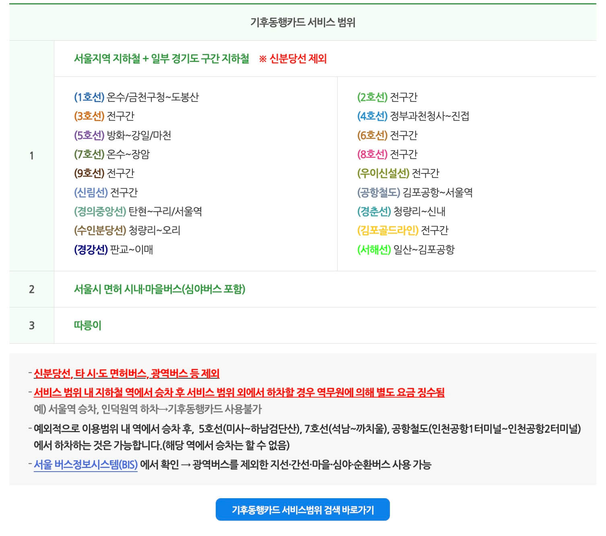Click the 따릉이 row text
Image resolution: width=606 pixels, height=536 pixels.
(x=88, y=325)
